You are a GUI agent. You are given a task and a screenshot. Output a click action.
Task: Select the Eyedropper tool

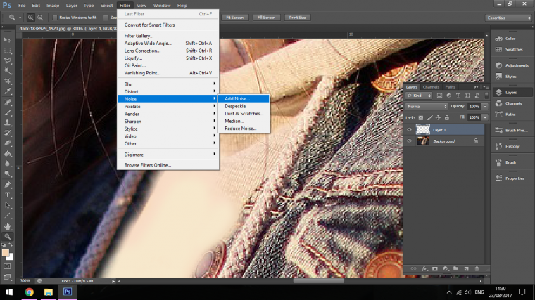pyautogui.click(x=7, y=91)
